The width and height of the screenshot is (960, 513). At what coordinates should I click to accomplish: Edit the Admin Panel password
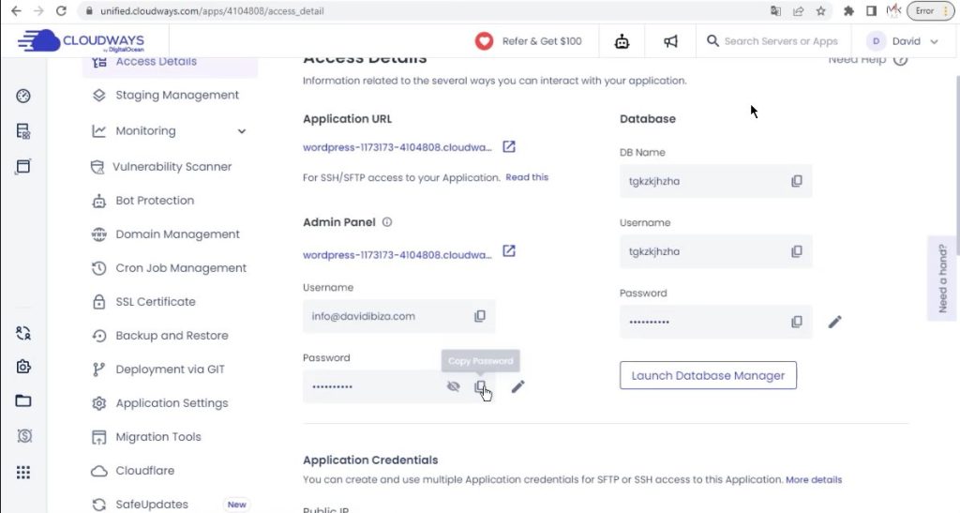tap(518, 386)
